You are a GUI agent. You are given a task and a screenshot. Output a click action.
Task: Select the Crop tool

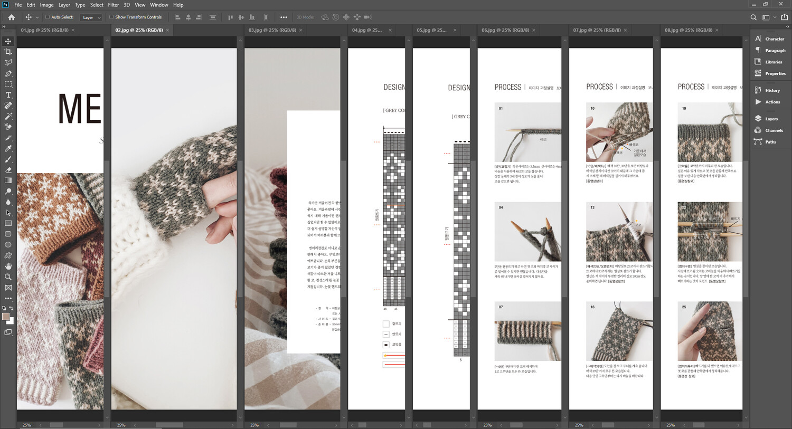click(x=8, y=52)
